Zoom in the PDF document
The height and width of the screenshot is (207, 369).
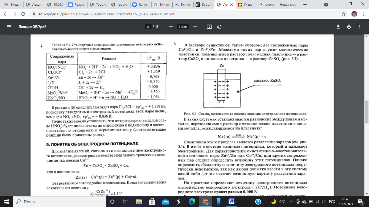click(x=195, y=27)
